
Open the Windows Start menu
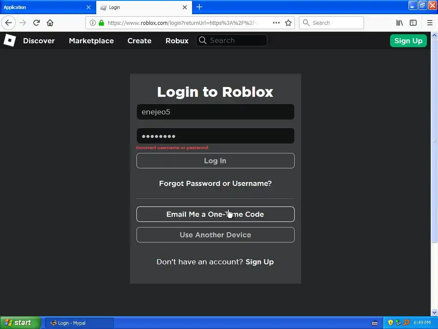[21, 323]
